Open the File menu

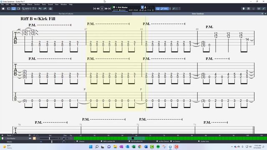tap(3, 5)
